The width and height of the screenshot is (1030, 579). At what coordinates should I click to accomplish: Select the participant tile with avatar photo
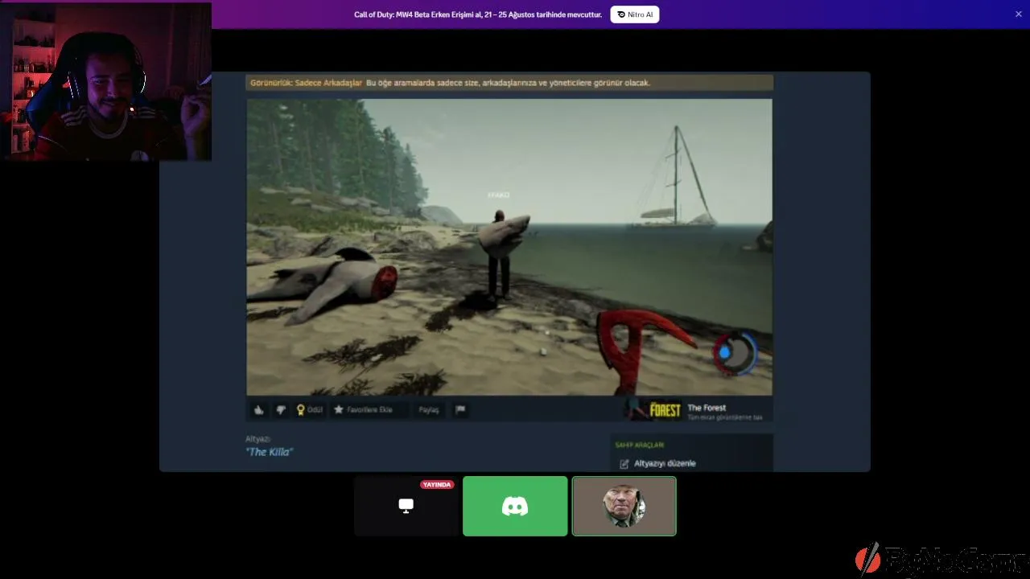tap(624, 506)
